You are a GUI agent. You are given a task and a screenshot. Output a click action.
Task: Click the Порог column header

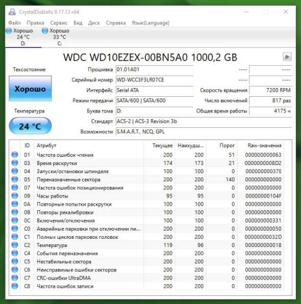click(221, 146)
